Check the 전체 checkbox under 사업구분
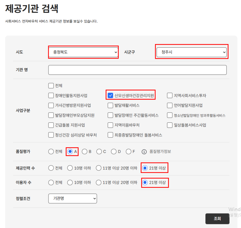This screenshot has width=241, height=228. coord(51,86)
